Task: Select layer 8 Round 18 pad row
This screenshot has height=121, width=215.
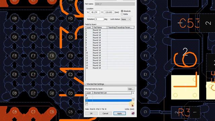Action: tap(110, 48)
